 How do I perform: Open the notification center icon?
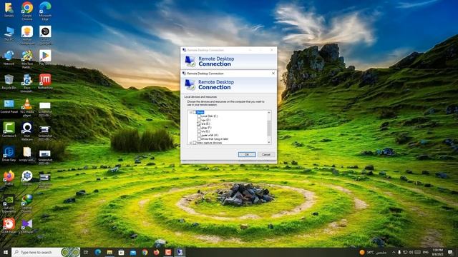coord(450,252)
